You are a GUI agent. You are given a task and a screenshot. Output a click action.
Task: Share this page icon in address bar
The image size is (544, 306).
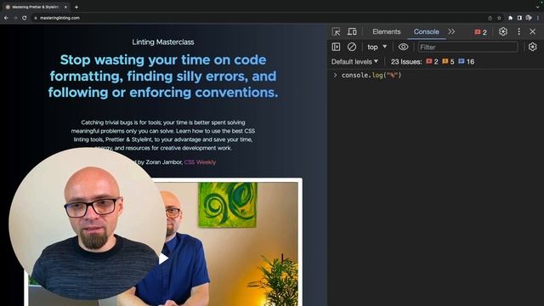tap(490, 18)
